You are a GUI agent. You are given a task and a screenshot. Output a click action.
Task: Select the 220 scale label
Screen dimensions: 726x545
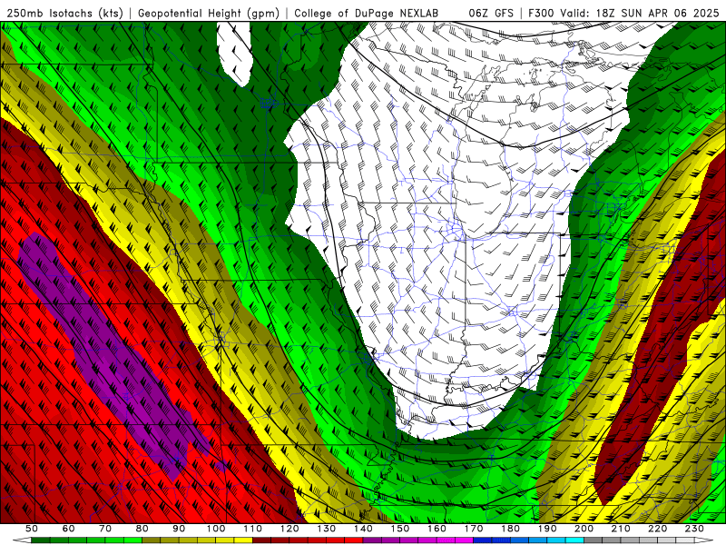click(657, 529)
